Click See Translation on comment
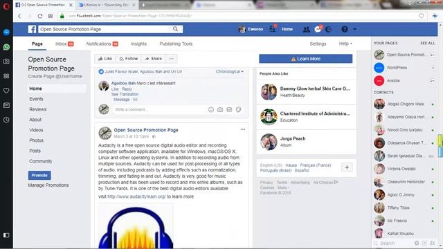Image resolution: width=443 pixels, height=249 pixels. click(125, 94)
